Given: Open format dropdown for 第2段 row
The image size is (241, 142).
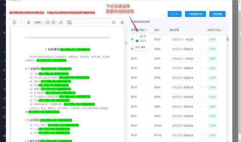Looking at the screenshot, I should coord(186,49).
